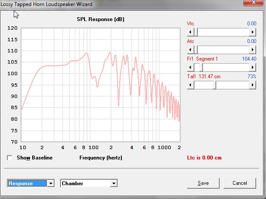Click the 1000 frequency axis label
Screen dimensions: 266x199
[x=164, y=147]
